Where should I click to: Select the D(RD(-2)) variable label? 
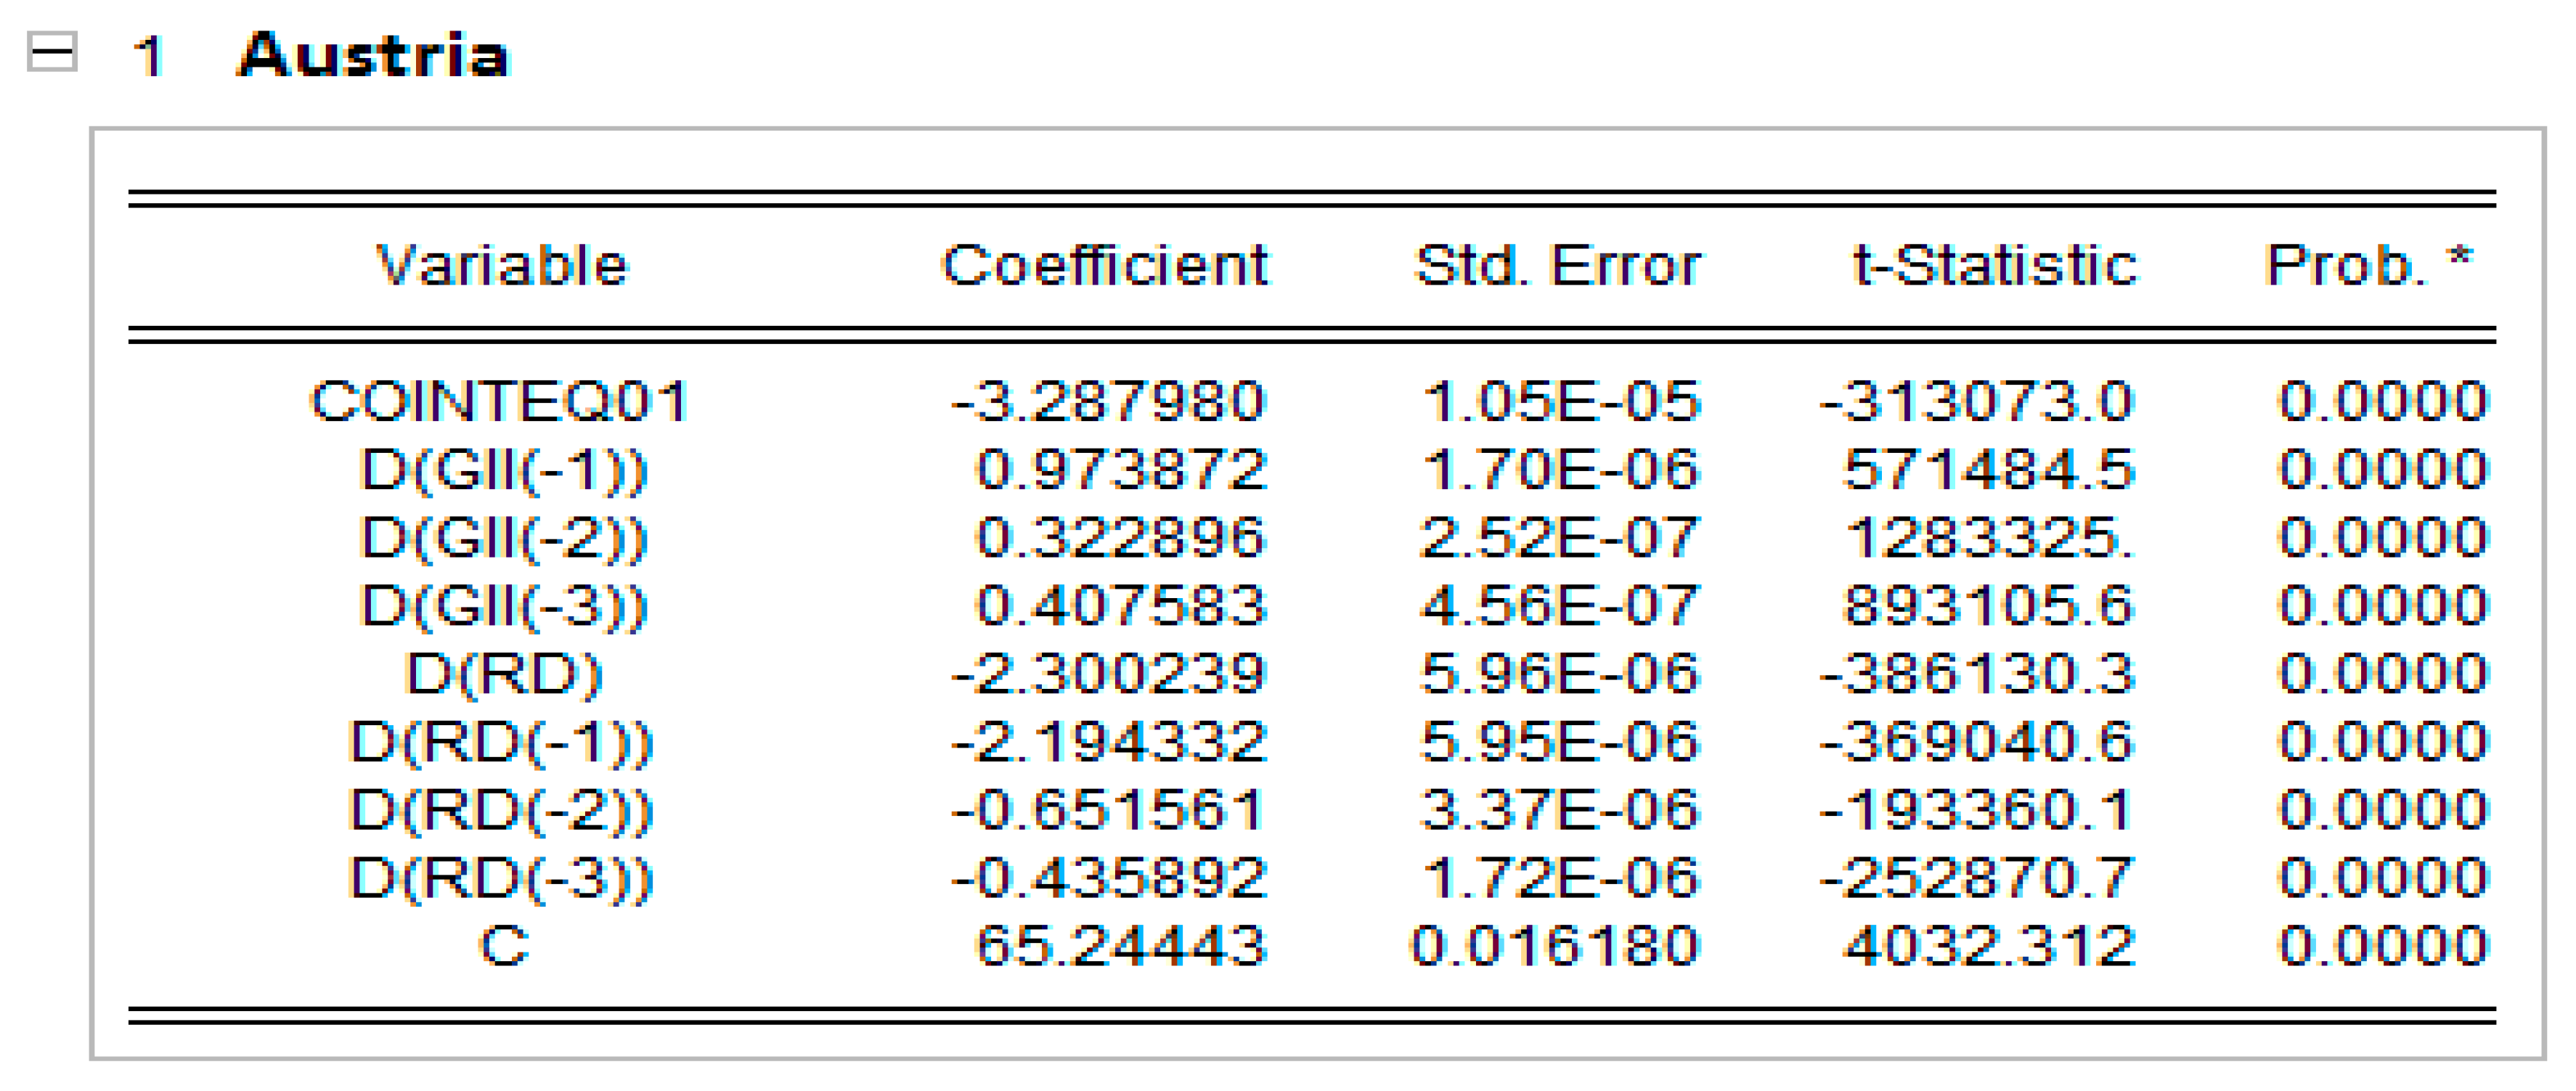point(501,810)
